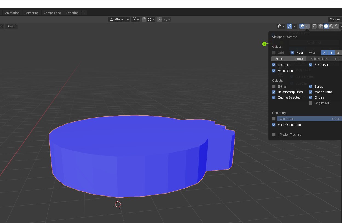Switch to Material Preview shading mode
Viewport: 342px width, 223px height.
pyautogui.click(x=331, y=26)
